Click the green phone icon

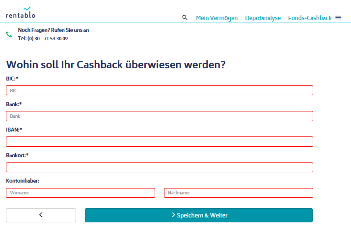pyautogui.click(x=9, y=34)
